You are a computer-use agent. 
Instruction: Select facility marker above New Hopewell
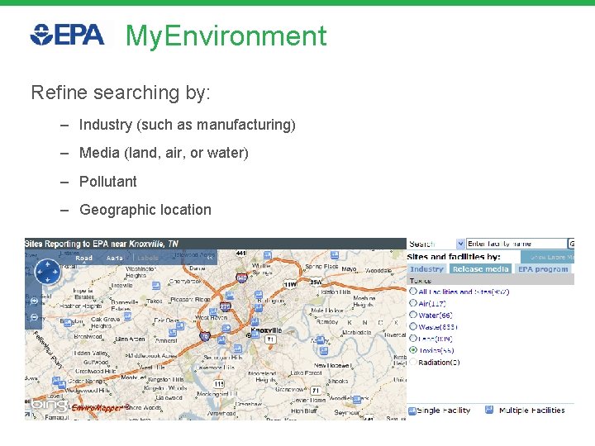tap(324, 351)
